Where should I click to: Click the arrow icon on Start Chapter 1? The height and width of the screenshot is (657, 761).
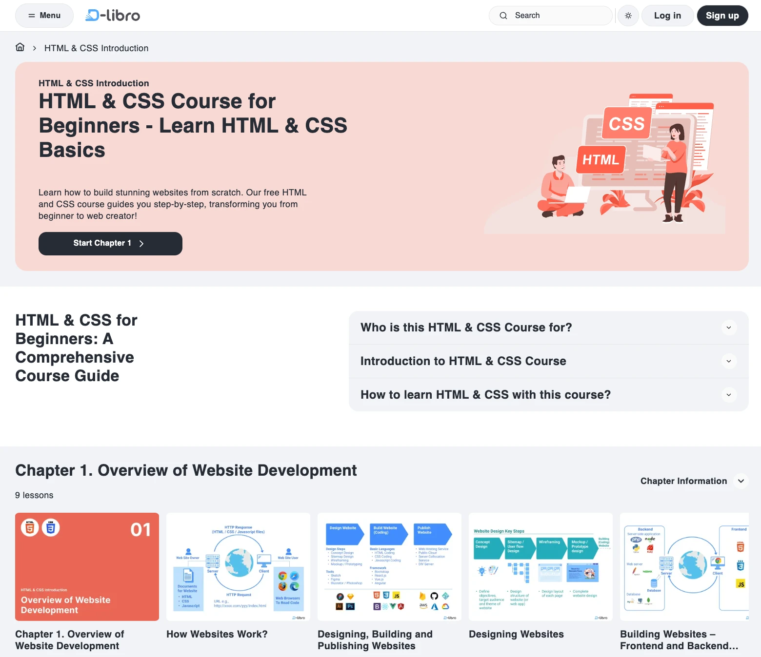pos(141,244)
